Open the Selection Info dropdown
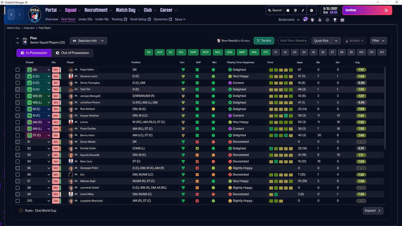Viewport: 402px width, 226px height. point(88,41)
